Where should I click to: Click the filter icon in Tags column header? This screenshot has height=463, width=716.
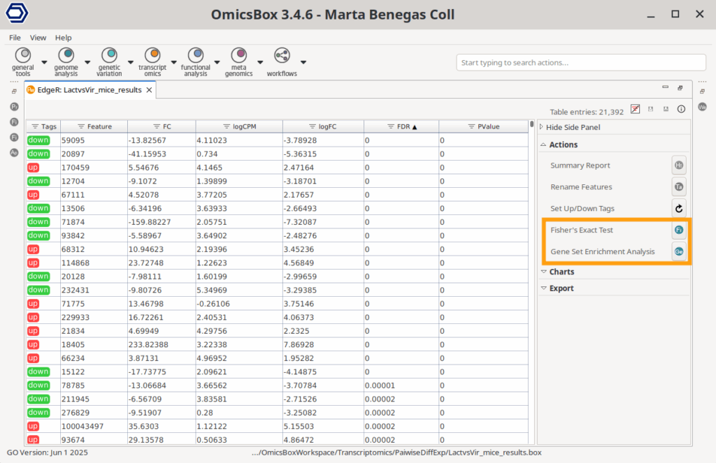point(35,126)
